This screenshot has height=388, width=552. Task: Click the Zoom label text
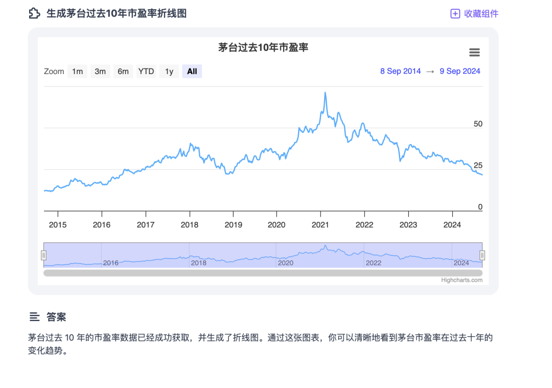pos(54,72)
